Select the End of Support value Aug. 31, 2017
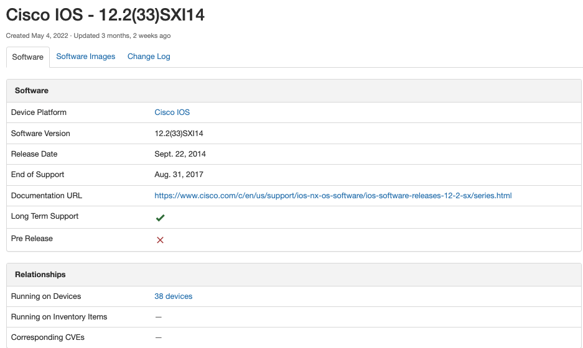The width and height of the screenshot is (583, 348). (x=179, y=174)
